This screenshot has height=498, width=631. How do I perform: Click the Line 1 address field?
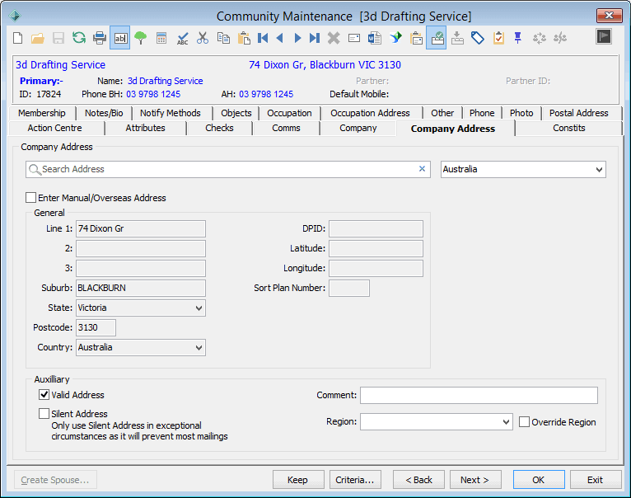click(x=141, y=229)
